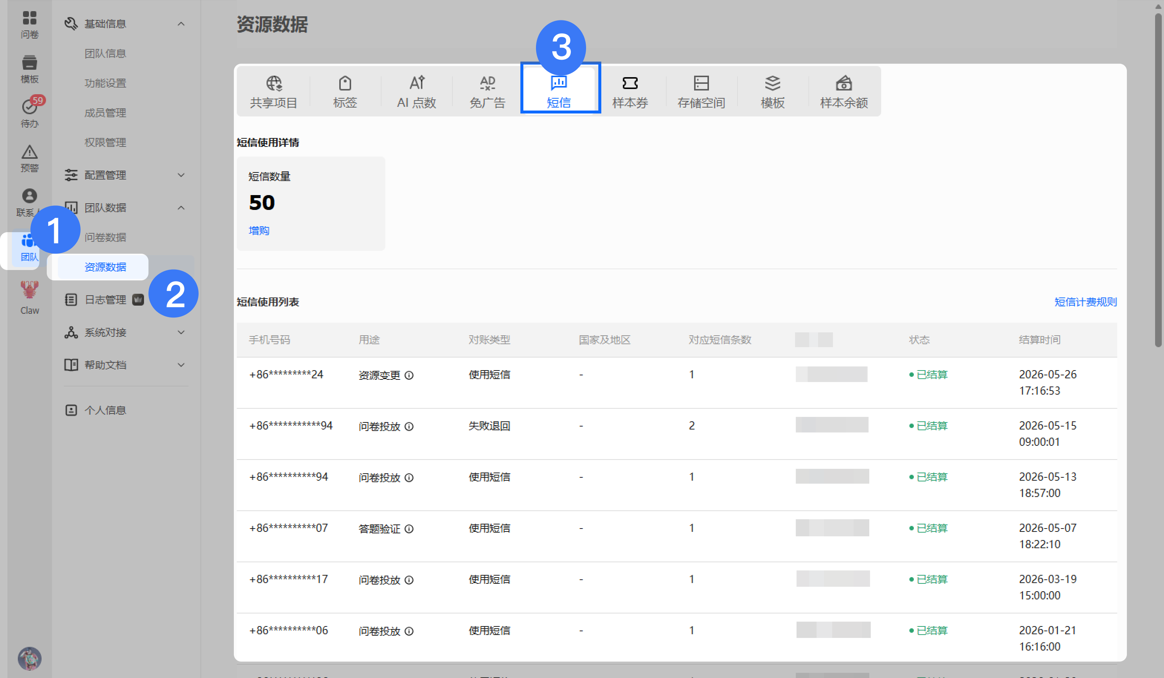Click the 增购 link under 短信数量
Viewport: 1164px width, 678px height.
point(259,230)
